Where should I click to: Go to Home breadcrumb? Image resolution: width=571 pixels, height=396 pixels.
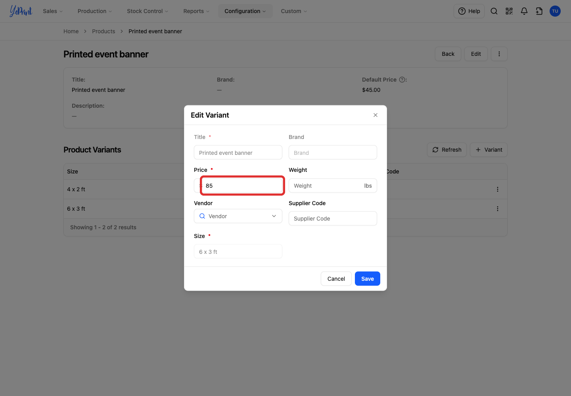click(x=71, y=31)
